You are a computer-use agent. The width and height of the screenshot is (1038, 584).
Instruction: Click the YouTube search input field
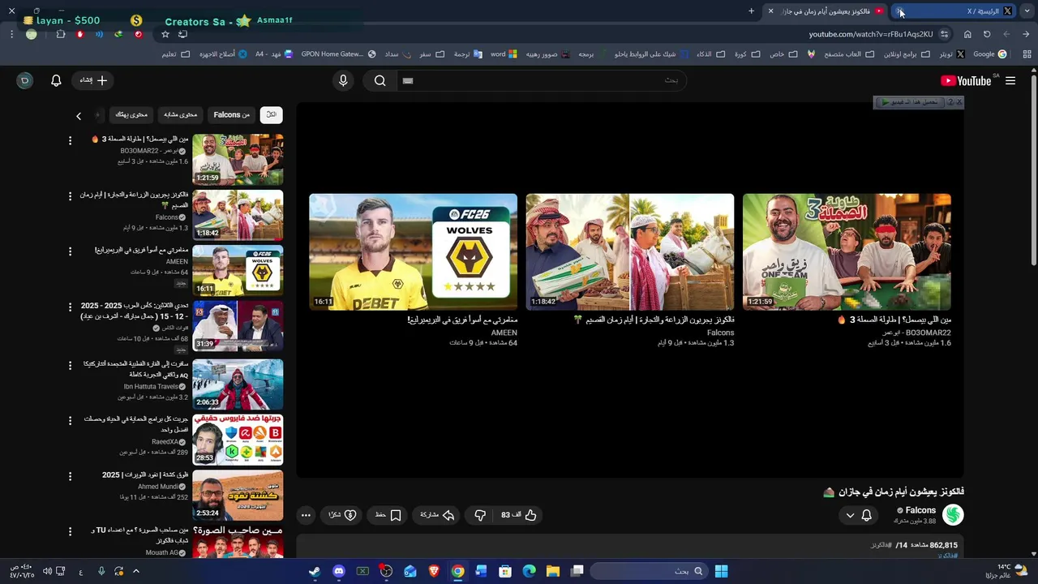(541, 80)
